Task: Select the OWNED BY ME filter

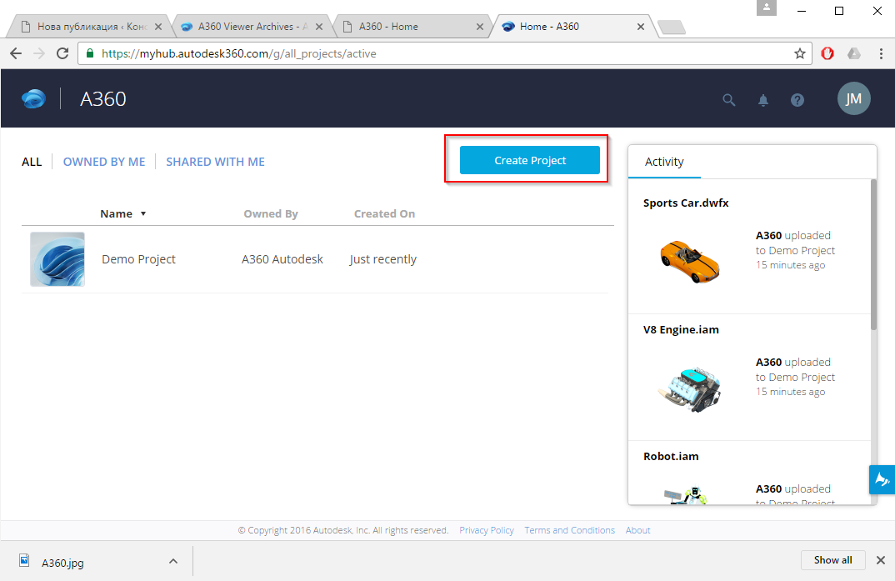Action: pos(104,162)
